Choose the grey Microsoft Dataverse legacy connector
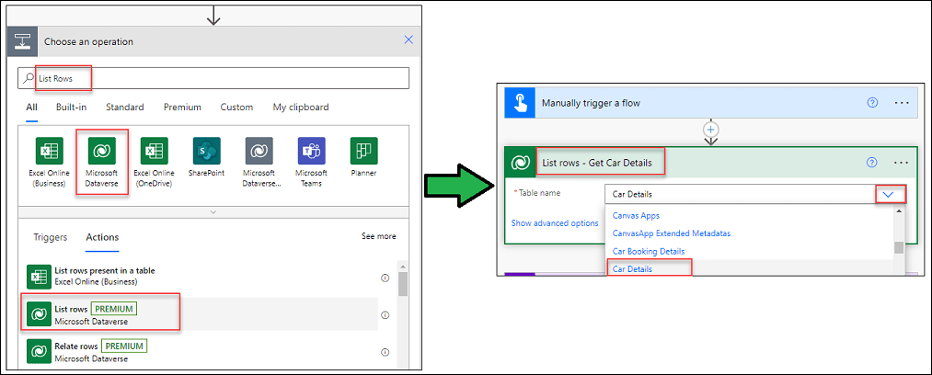Screen dimensions: 932x375 point(259,151)
